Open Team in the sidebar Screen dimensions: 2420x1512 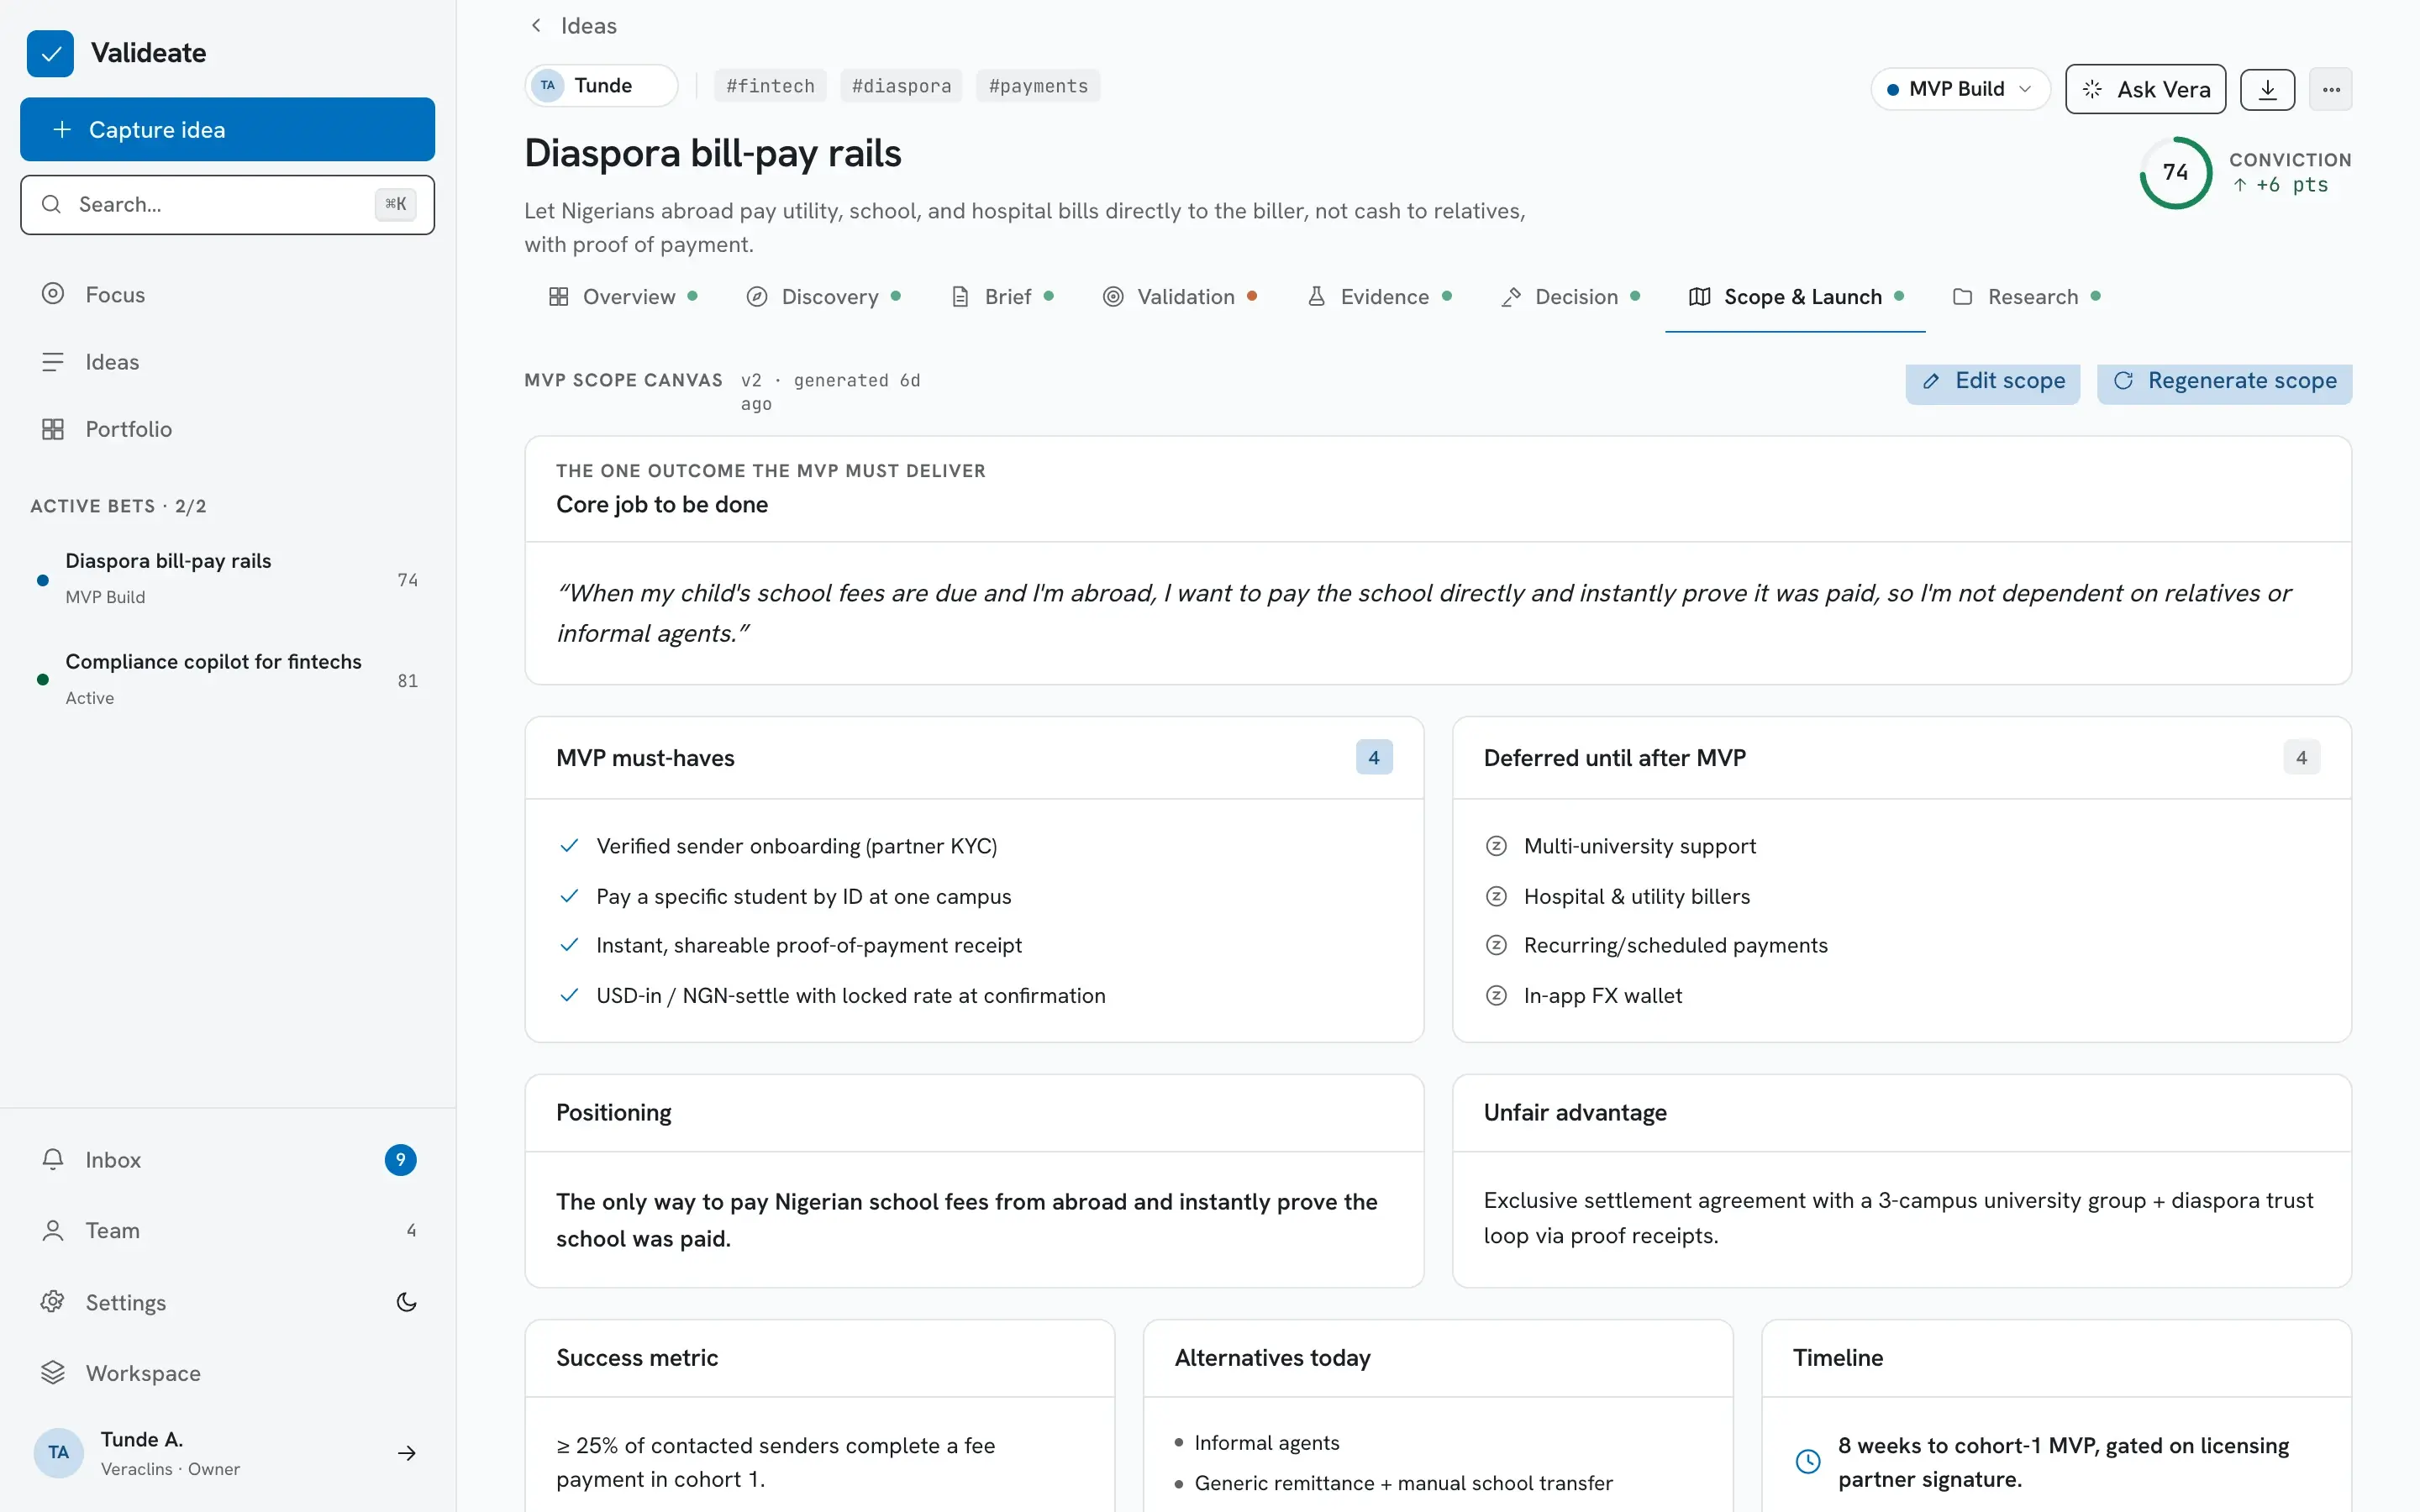tap(228, 1231)
